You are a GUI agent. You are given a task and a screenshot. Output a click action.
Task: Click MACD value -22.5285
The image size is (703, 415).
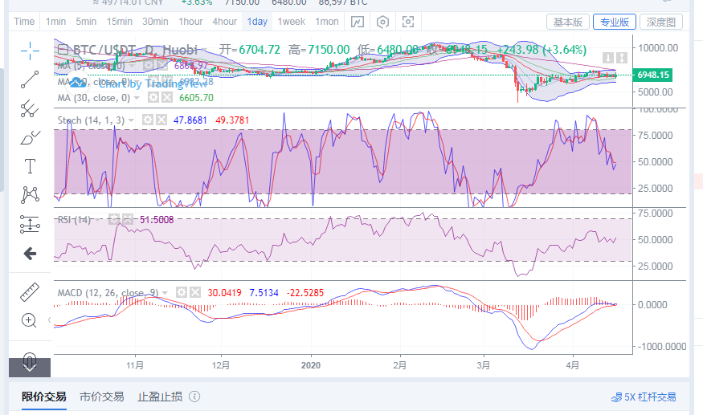click(x=304, y=293)
